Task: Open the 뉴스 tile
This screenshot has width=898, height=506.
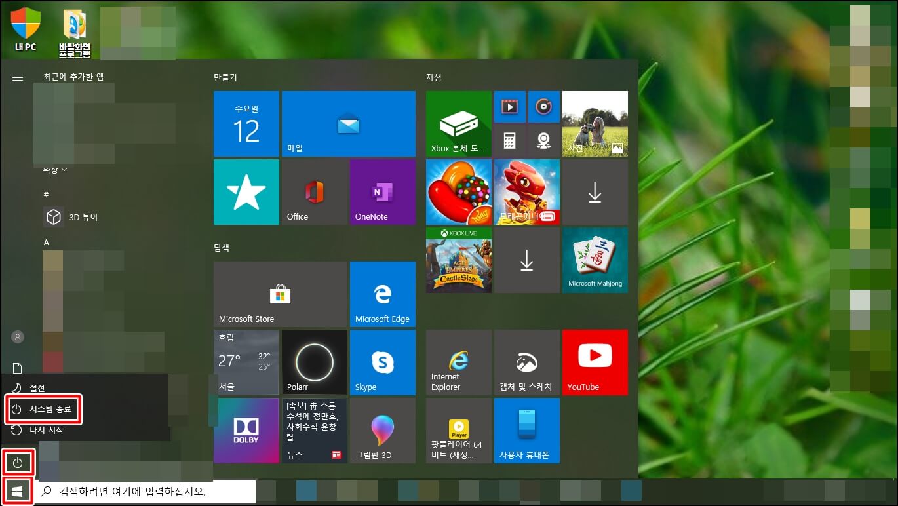Action: [x=315, y=431]
